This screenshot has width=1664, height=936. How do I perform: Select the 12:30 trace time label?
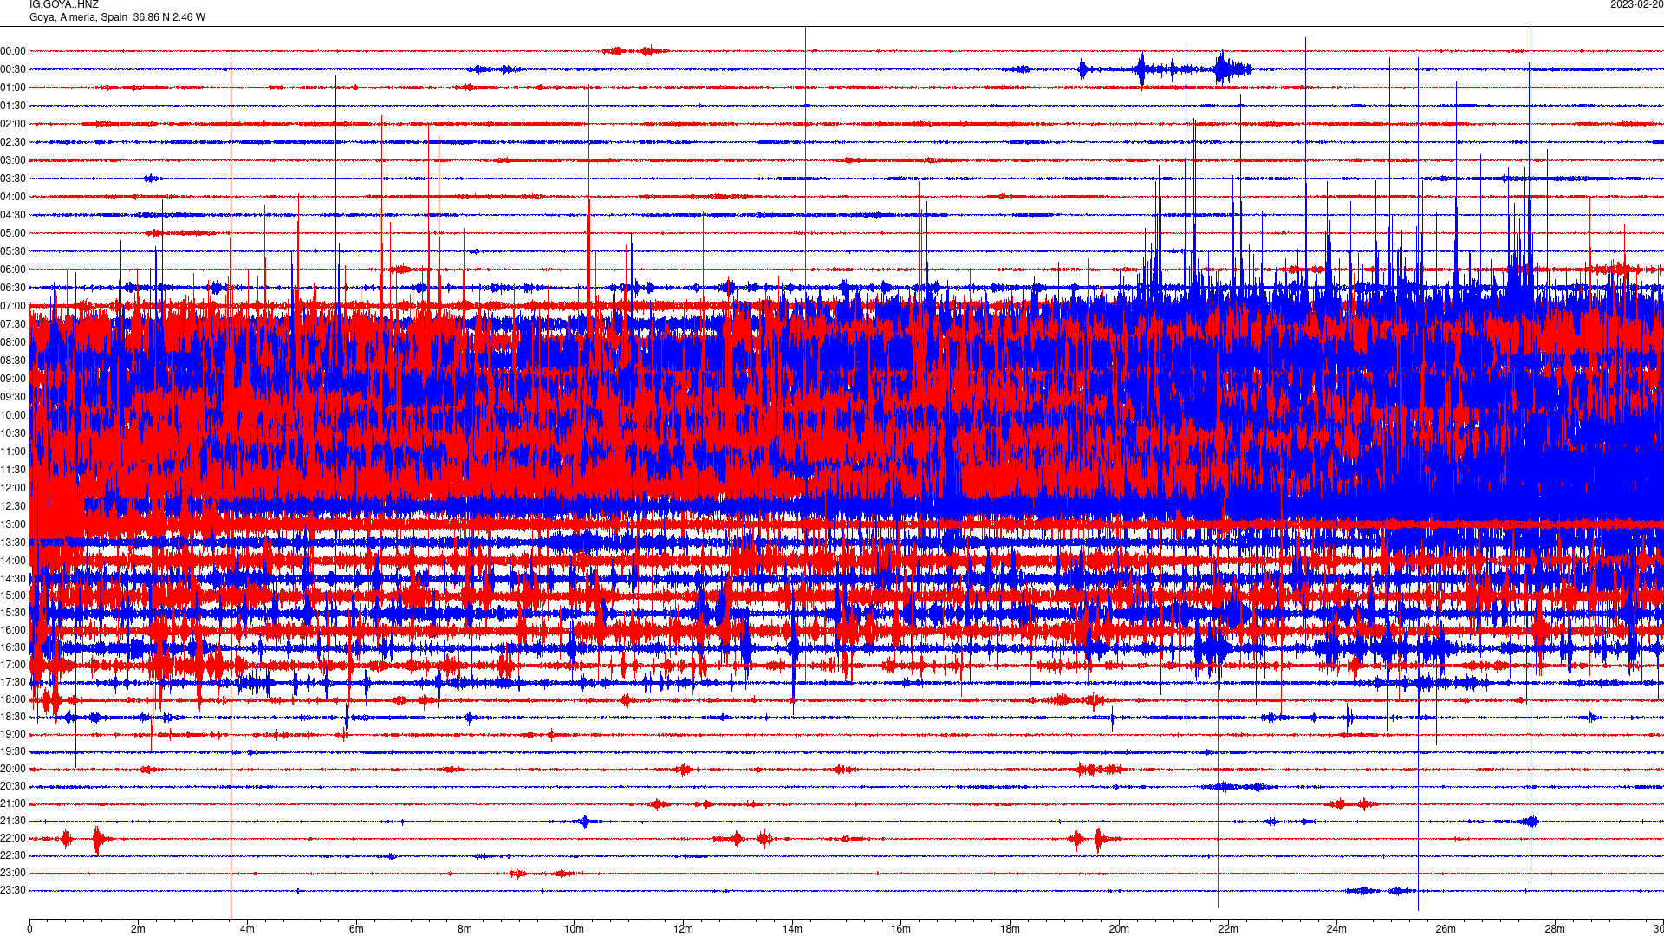coord(13,506)
